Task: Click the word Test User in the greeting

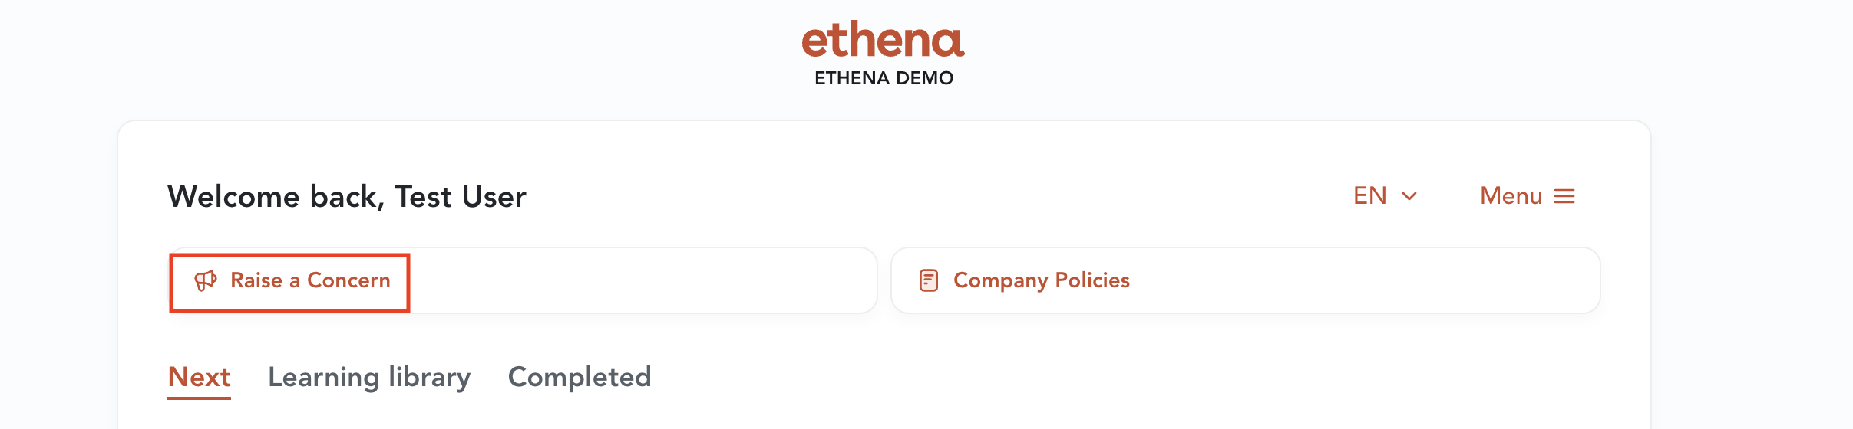Action: pyautogui.click(x=461, y=197)
